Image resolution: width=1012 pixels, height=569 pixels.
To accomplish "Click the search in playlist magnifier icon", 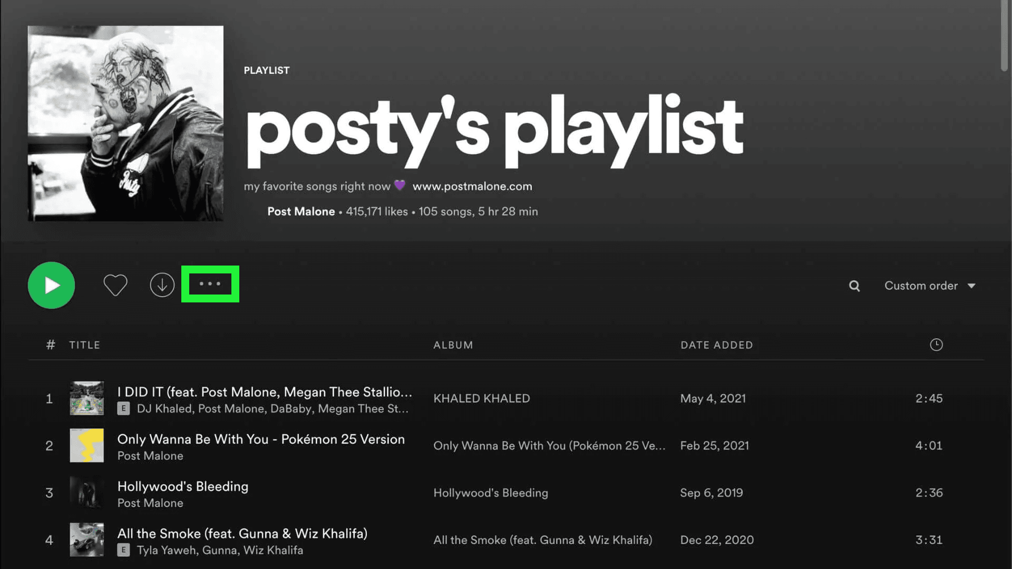I will click(x=854, y=286).
